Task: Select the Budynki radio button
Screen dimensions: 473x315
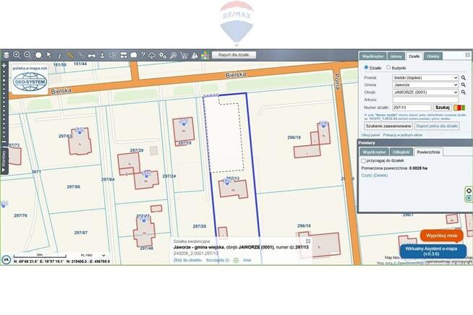Action: click(388, 67)
